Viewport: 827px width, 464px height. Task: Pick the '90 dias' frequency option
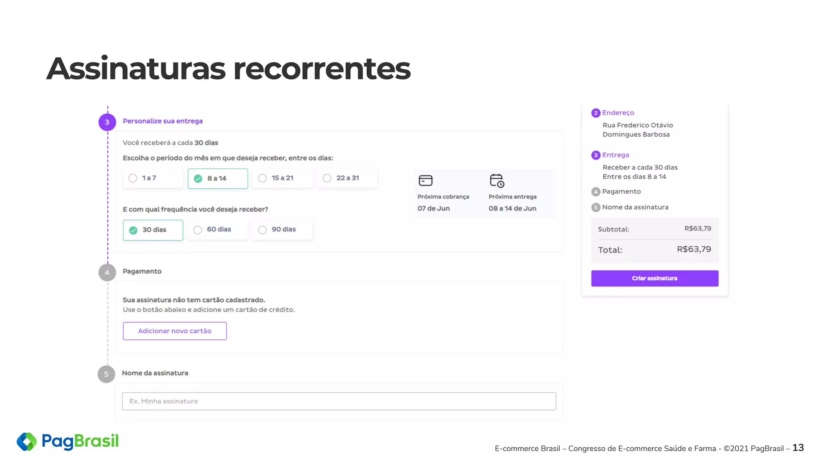[x=282, y=229]
